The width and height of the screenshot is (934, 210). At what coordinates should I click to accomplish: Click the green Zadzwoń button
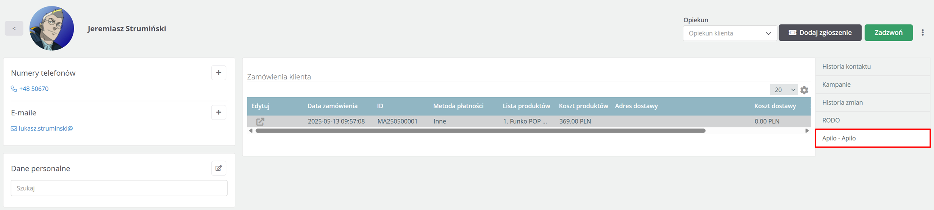pyautogui.click(x=888, y=33)
